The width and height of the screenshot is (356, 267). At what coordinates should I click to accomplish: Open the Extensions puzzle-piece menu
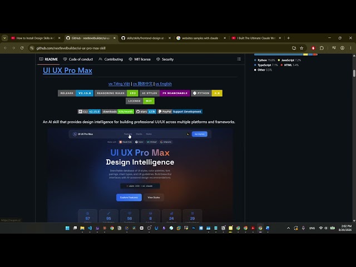322,48
